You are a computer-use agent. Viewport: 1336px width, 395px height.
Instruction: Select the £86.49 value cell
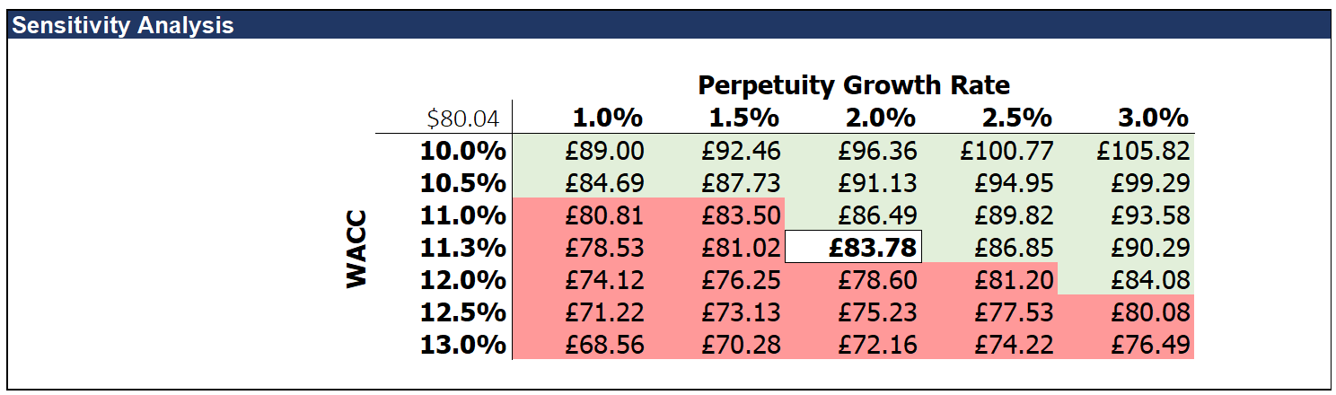[877, 215]
